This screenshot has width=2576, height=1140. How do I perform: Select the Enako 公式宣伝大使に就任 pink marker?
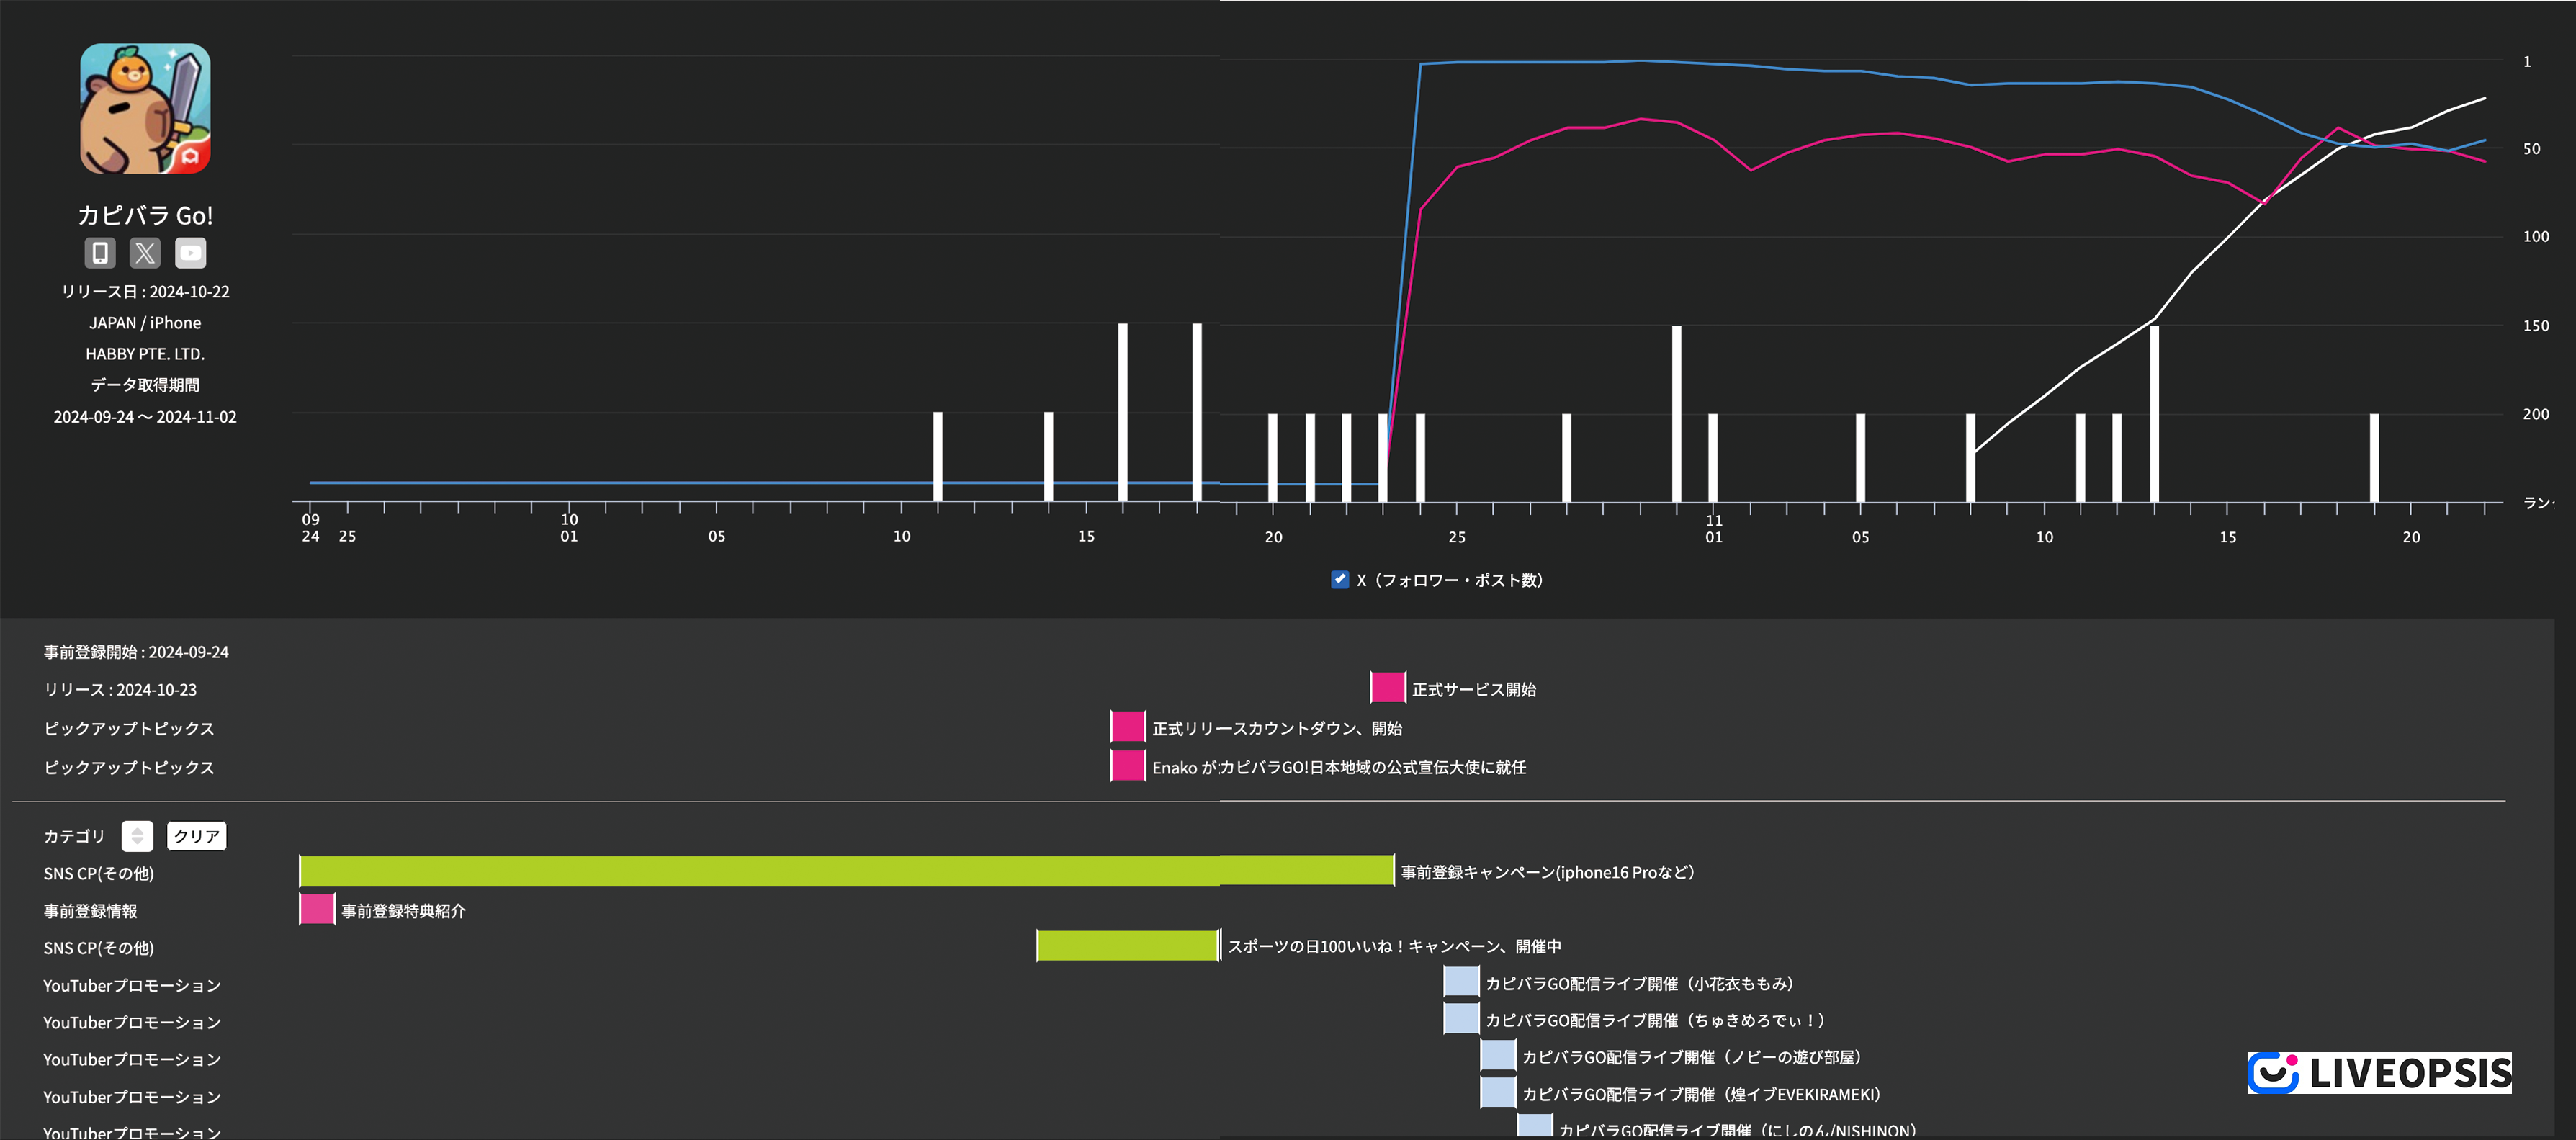tap(1127, 766)
